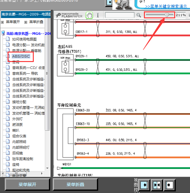
Task: Click wire label EB063-20
Action: 83,110
